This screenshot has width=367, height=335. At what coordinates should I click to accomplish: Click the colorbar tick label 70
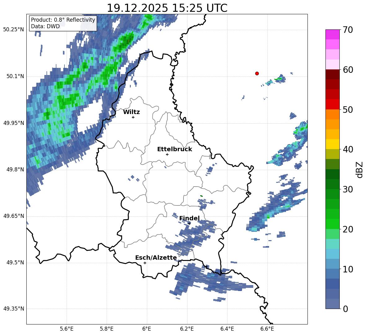click(x=348, y=30)
